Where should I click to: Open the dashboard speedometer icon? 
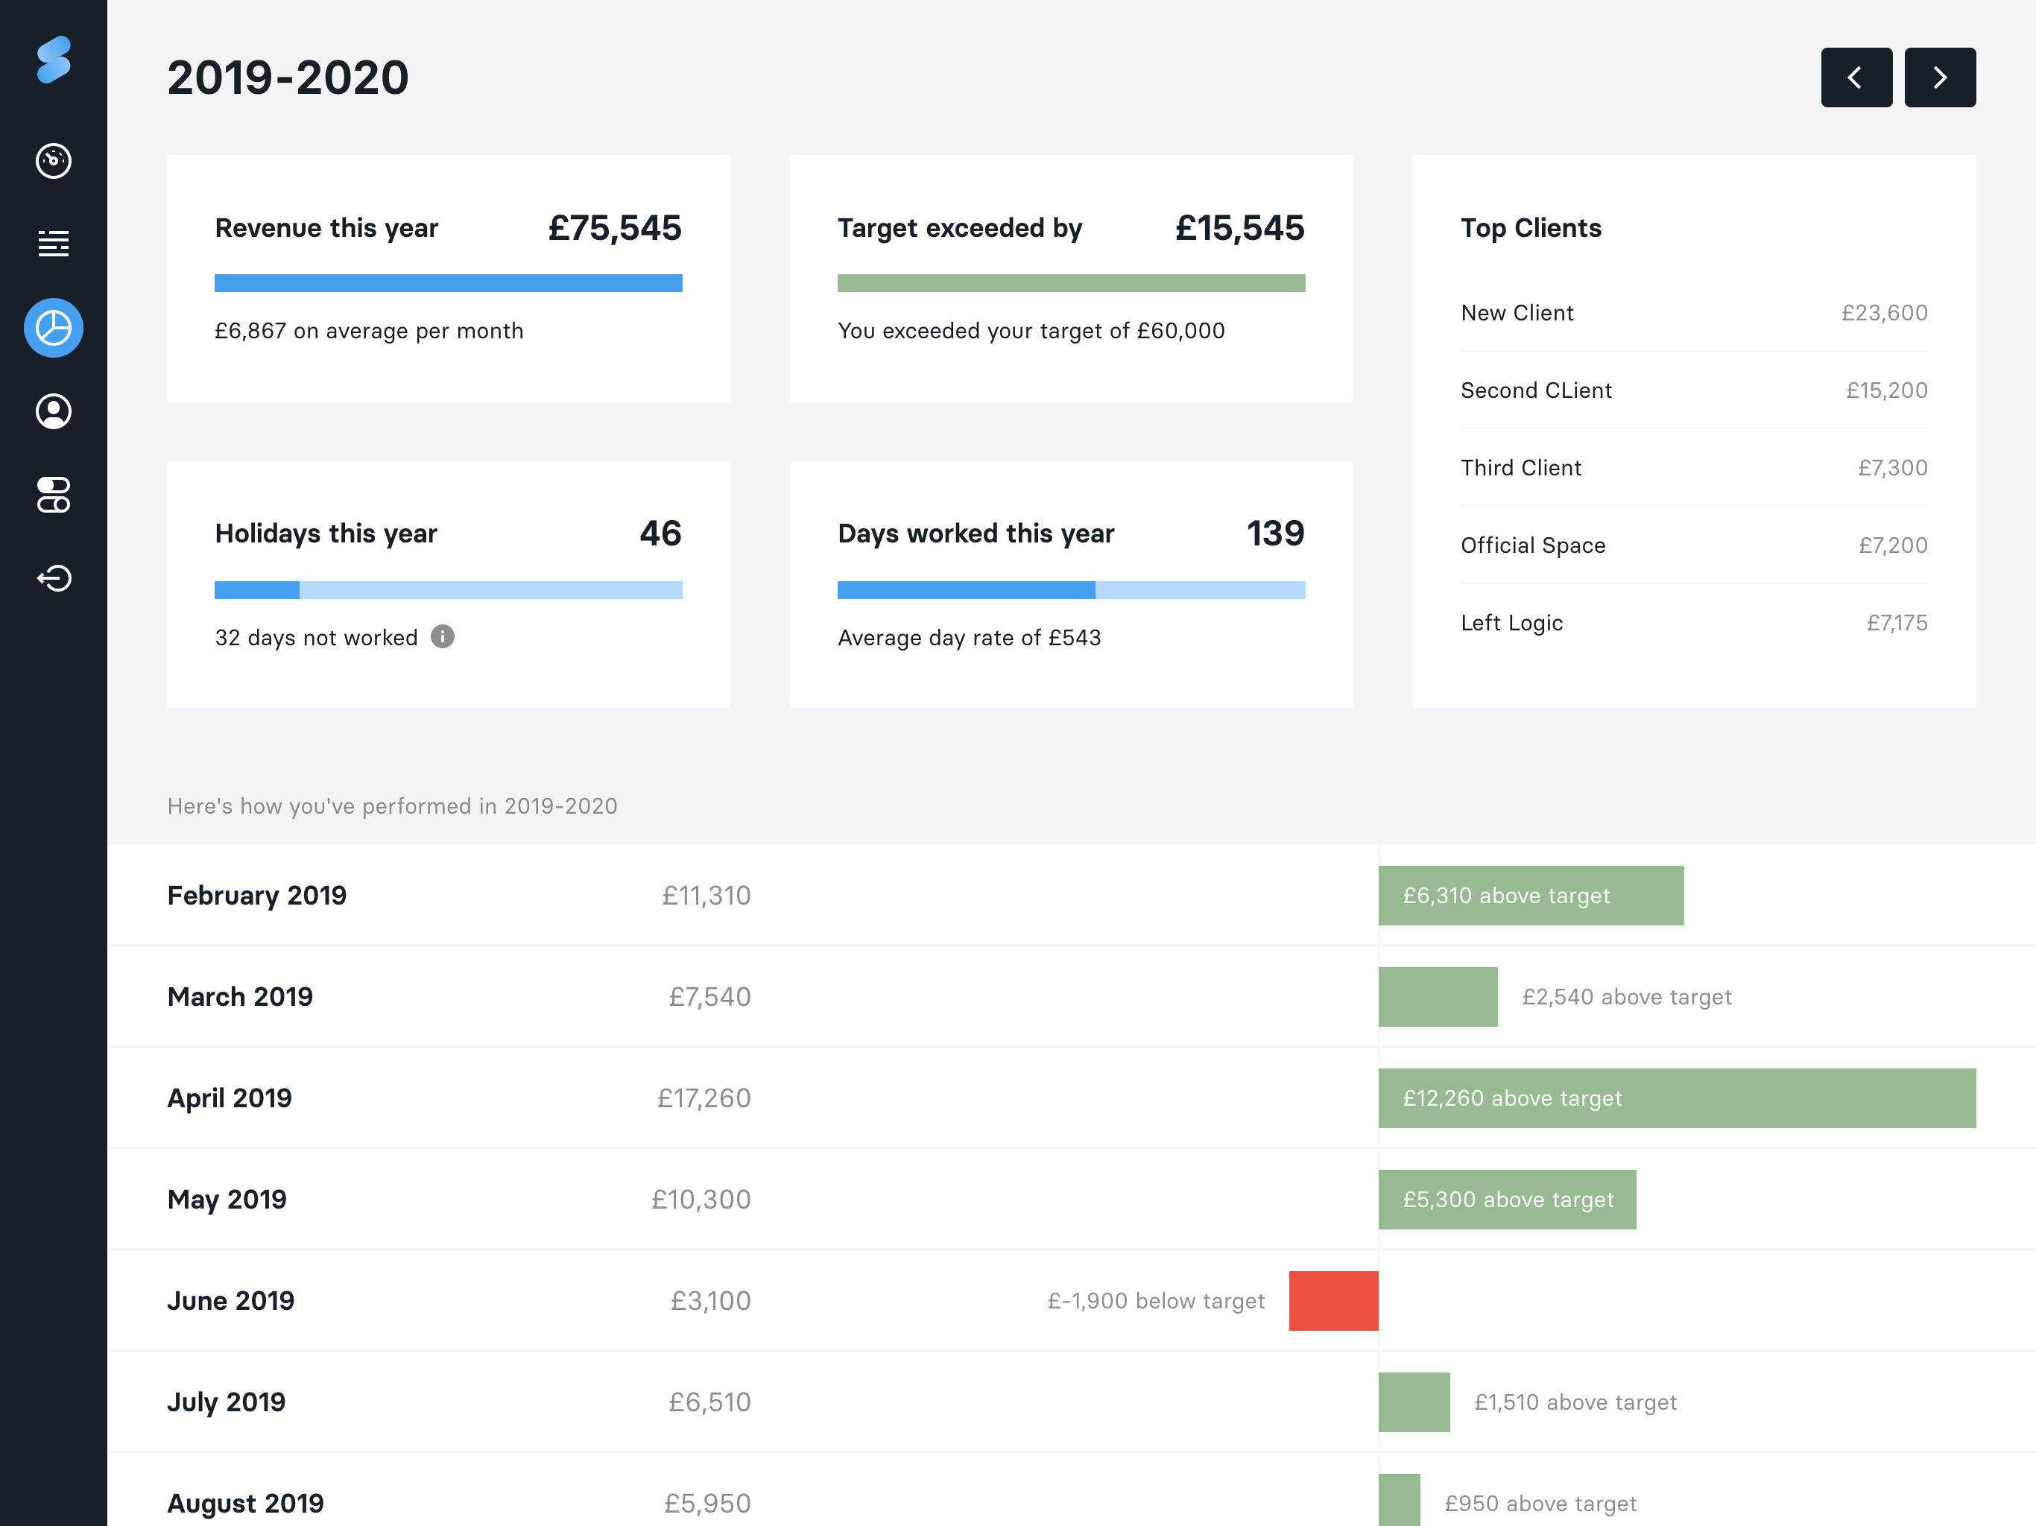54,161
